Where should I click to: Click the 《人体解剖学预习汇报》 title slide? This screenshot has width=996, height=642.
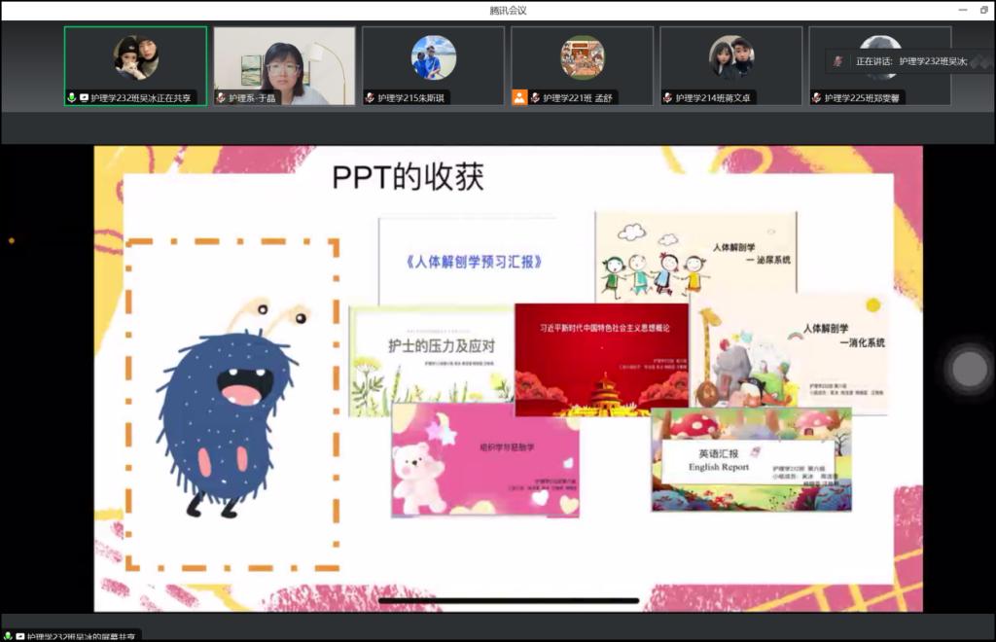click(473, 261)
